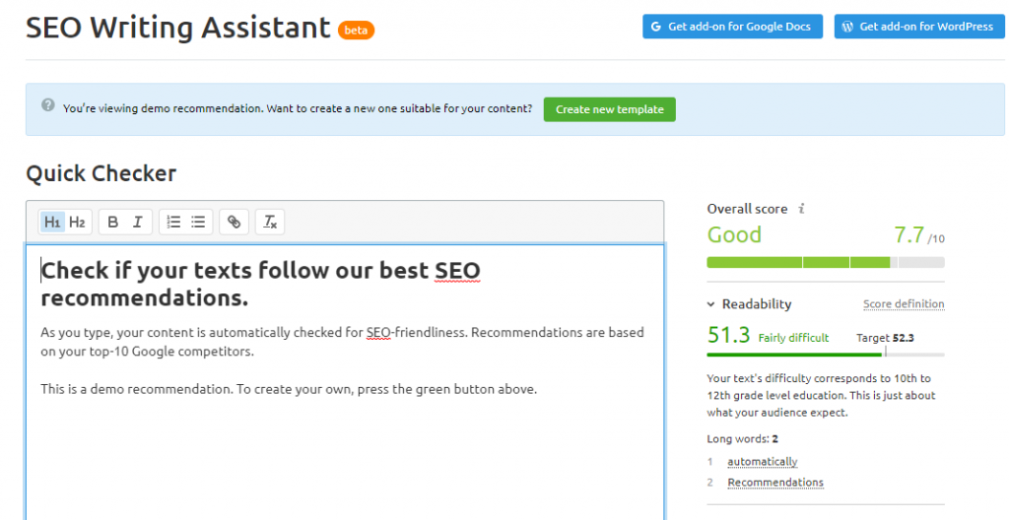The width and height of the screenshot is (1009, 520).
Task: Toggle italic formatting
Action: coord(137,222)
